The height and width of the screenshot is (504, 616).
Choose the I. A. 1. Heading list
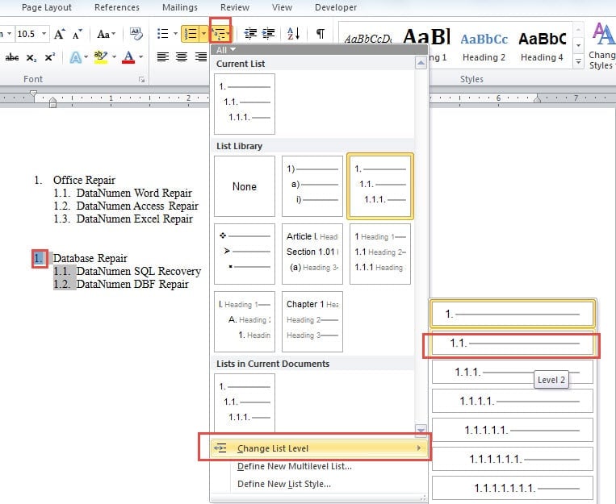(x=245, y=322)
